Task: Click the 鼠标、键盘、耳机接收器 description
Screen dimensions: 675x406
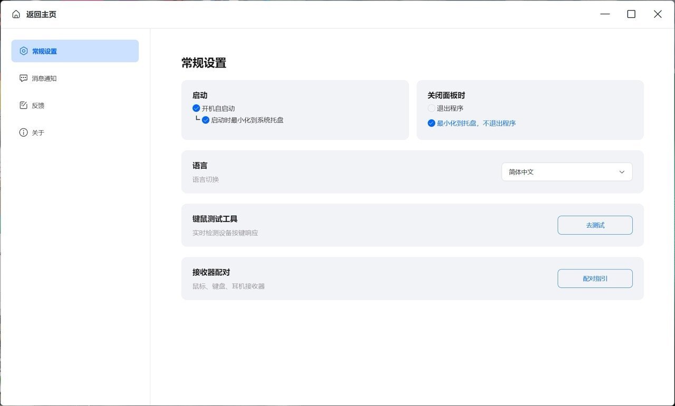Action: 228,286
